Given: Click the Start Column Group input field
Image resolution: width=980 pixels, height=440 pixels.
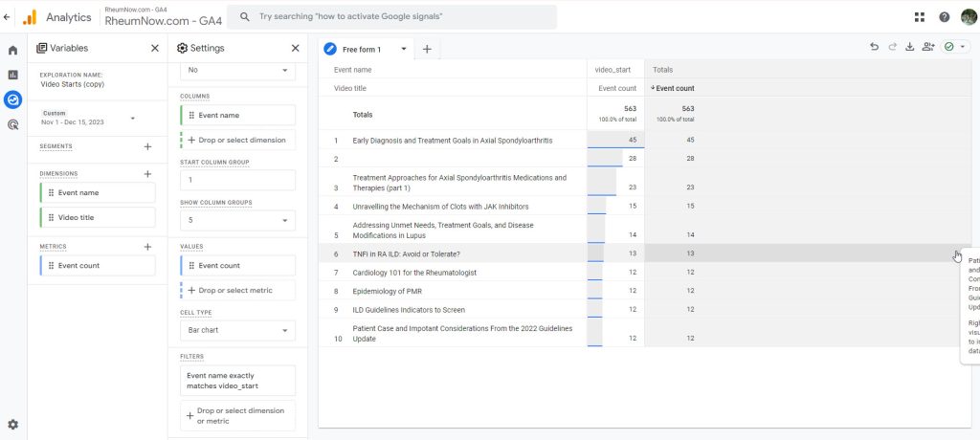Looking at the screenshot, I should click(237, 180).
